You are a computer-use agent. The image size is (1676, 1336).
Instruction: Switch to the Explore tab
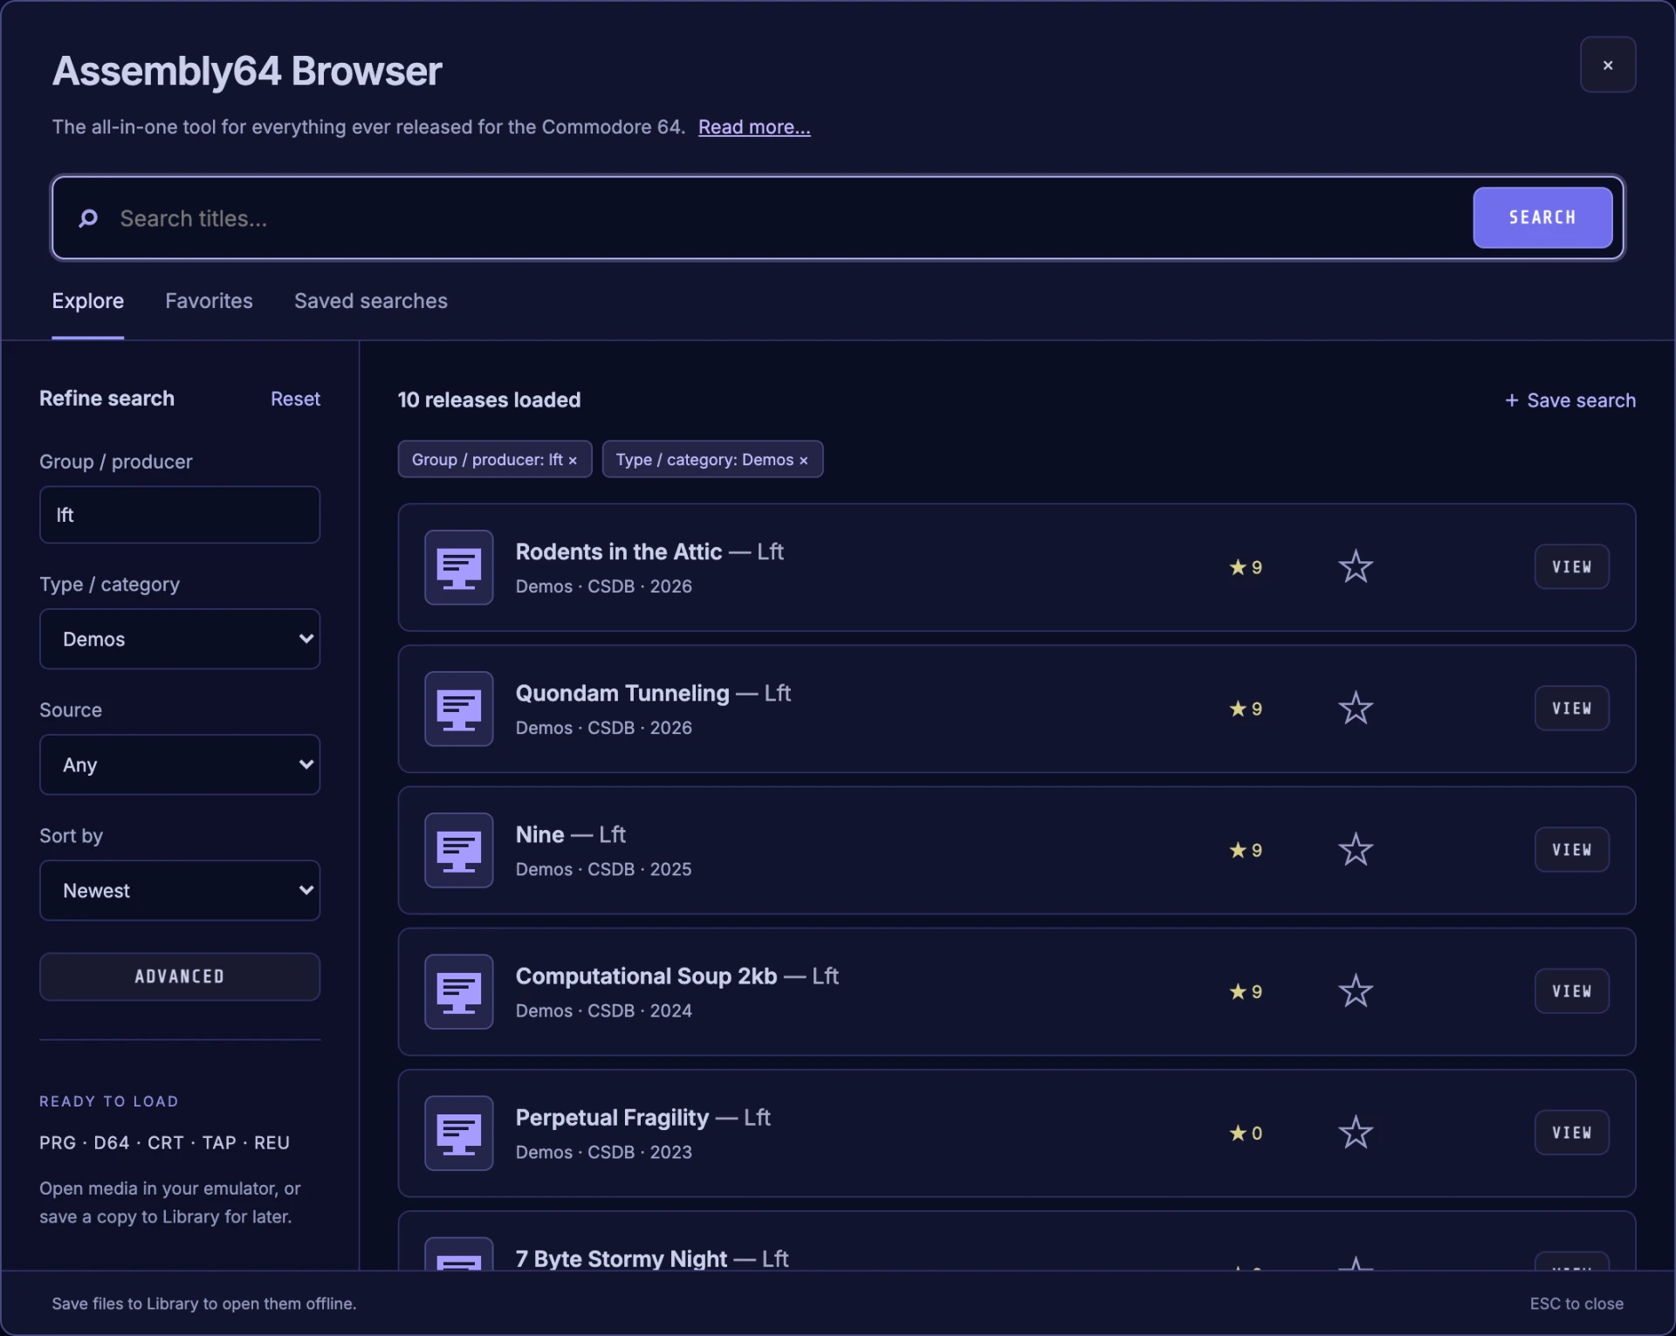click(87, 301)
